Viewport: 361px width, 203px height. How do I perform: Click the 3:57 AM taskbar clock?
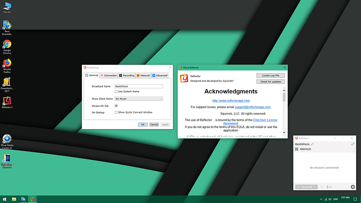[x=345, y=198]
